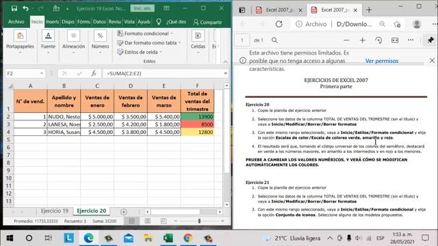This screenshot has height=246, width=438.
Task: Click the insert function fx icon
Action: pos(94,73)
